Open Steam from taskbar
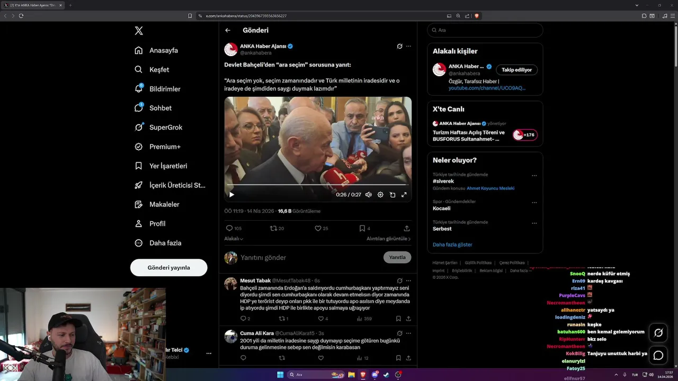Screen dimensions: 678x381 click(x=386, y=375)
